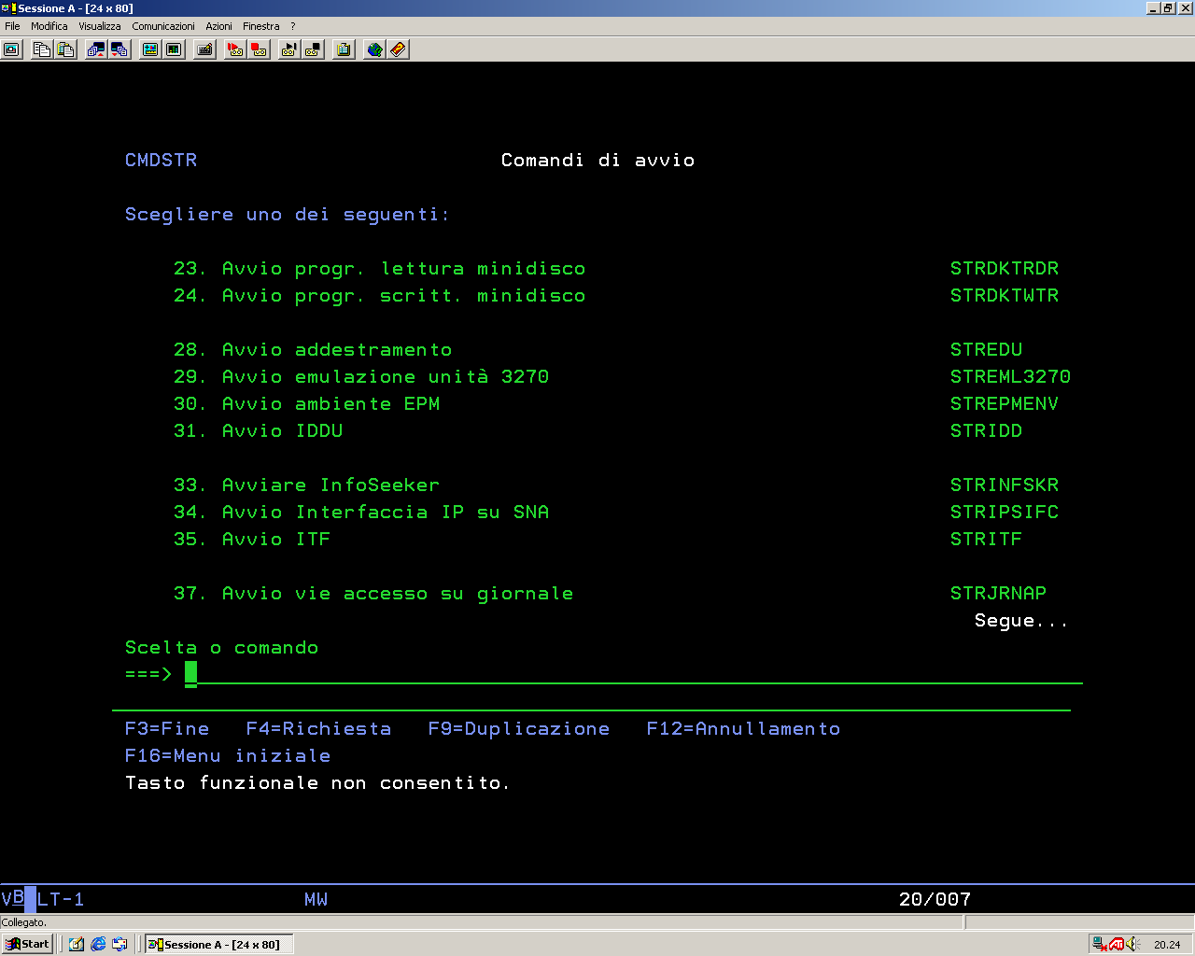Click the volume speaker tray icon
The height and width of the screenshot is (956, 1195).
click(x=1132, y=944)
